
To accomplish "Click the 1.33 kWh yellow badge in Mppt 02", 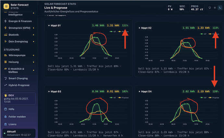I will [204, 28].
